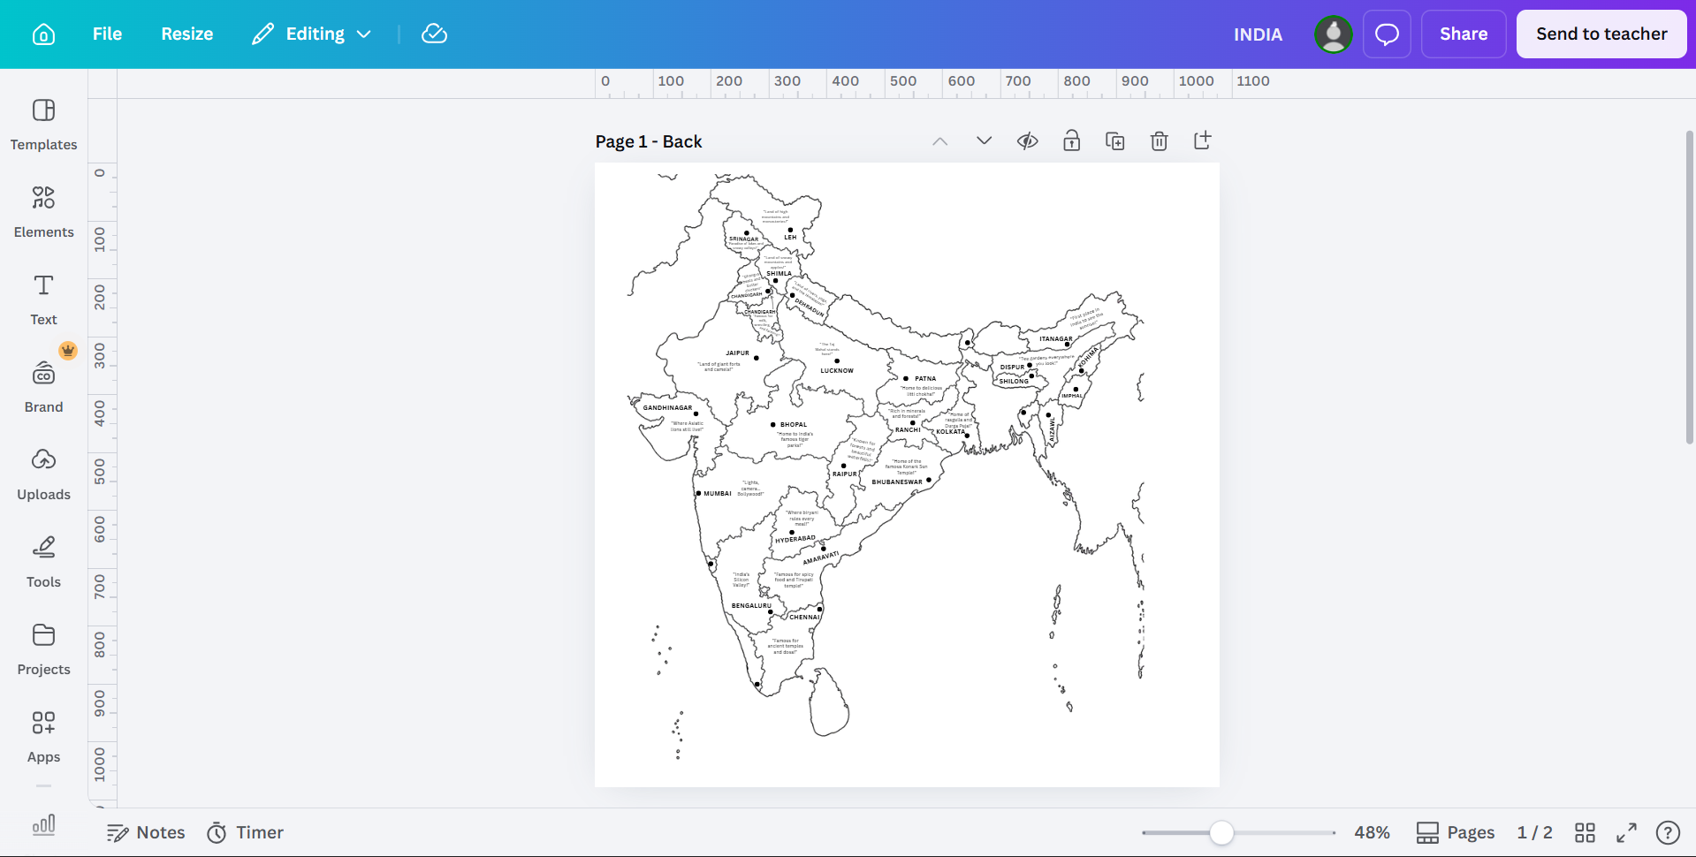Screen dimensions: 1696x857
Task: Open the Tools panel
Action: click(43, 562)
